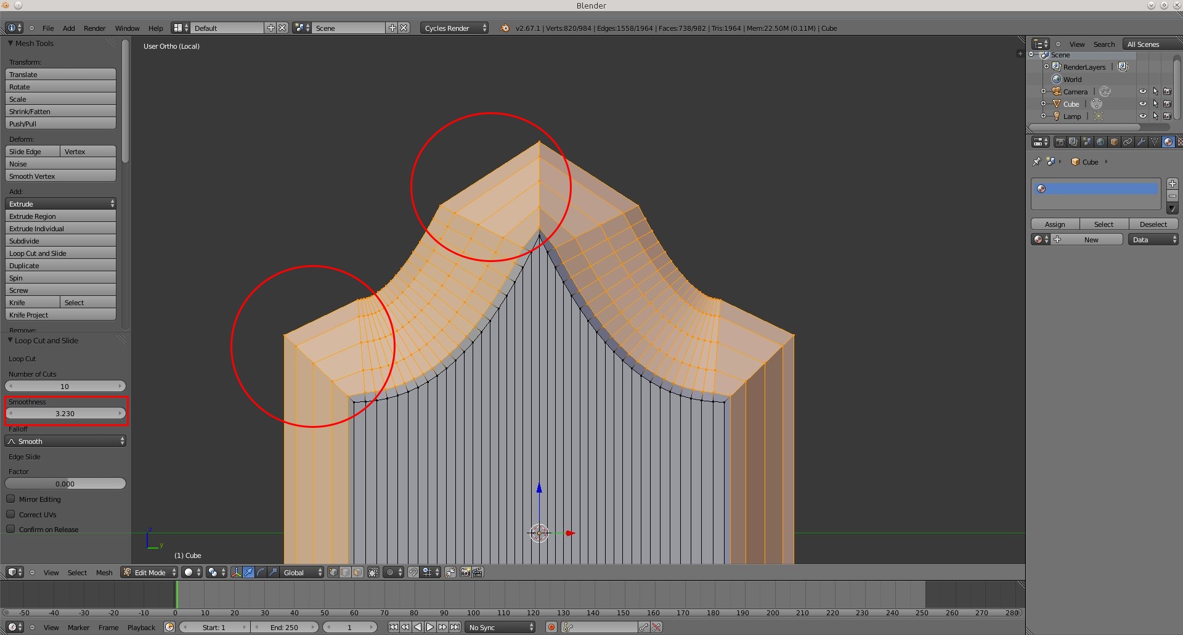
Task: Click the red record keyframe button
Action: point(551,627)
